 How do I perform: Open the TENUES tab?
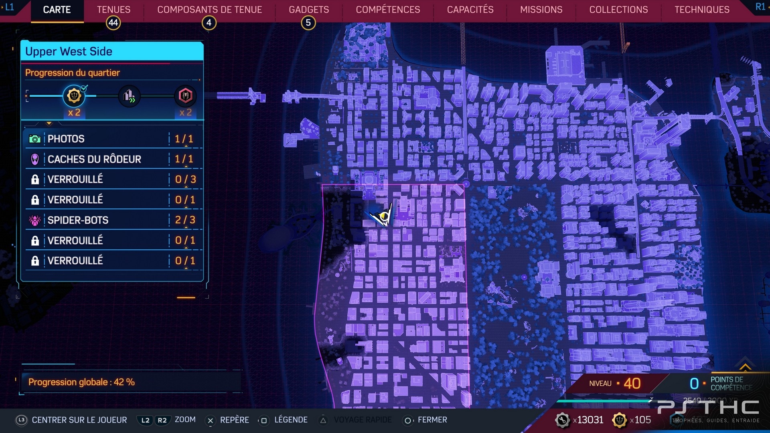click(113, 10)
